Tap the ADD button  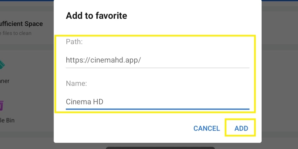pos(241,128)
